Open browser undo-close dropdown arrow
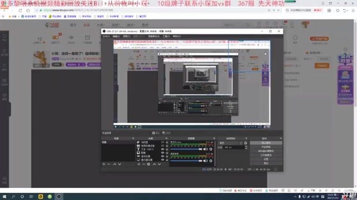The height and width of the screenshot is (200, 357). tap(348, 11)
